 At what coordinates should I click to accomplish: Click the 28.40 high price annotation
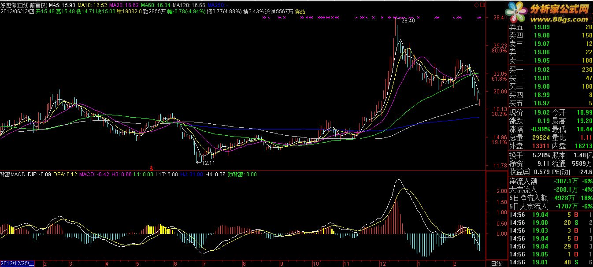(x=408, y=21)
